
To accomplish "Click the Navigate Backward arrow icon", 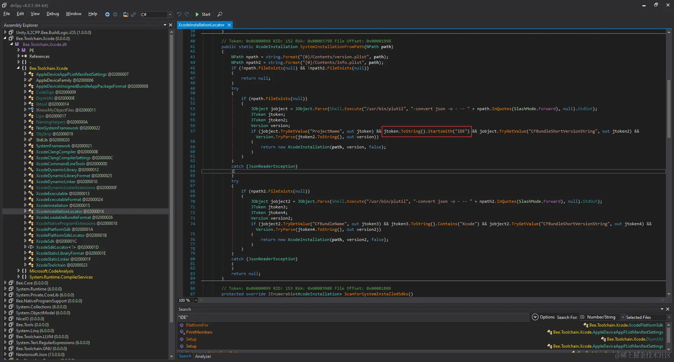I will point(107,14).
